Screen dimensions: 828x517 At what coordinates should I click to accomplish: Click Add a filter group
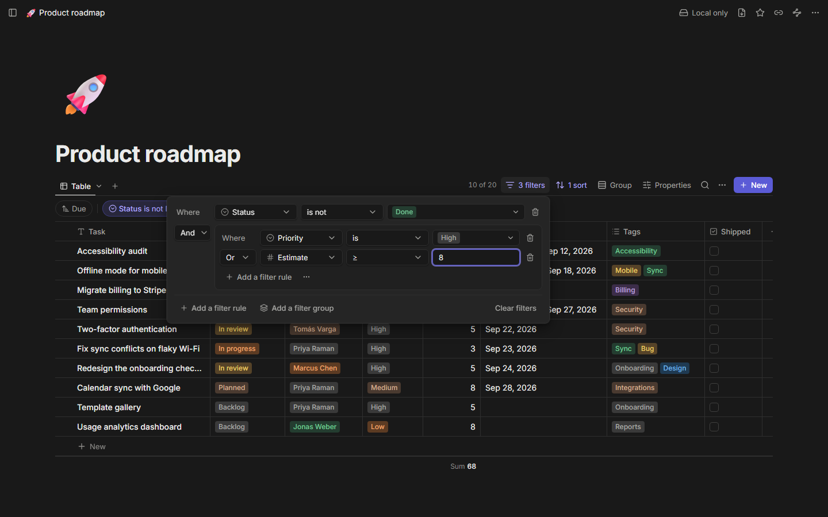[297, 308]
